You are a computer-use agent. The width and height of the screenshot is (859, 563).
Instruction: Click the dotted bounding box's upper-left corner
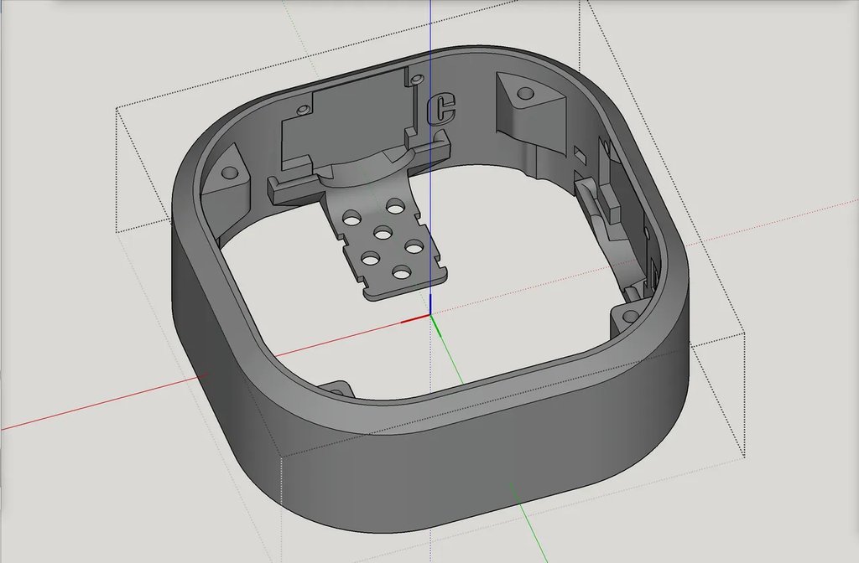117,109
